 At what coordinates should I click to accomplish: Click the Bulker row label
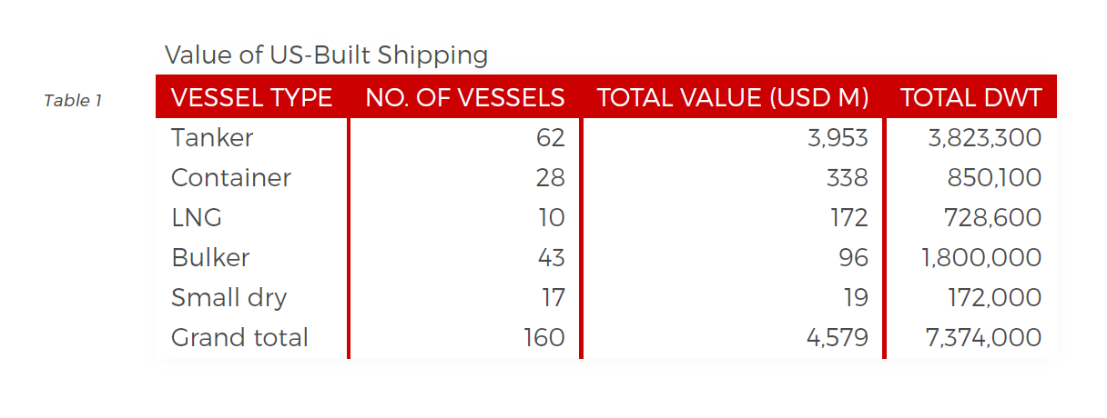(210, 258)
